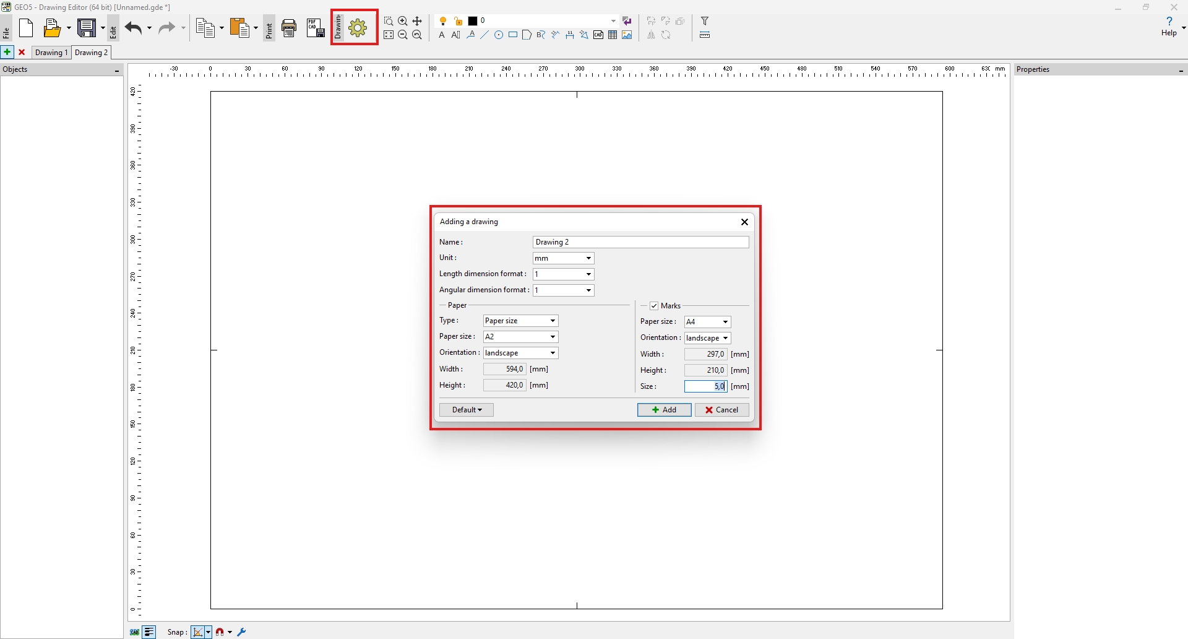Switch to the Drawing 1 tab
Image resolution: width=1188 pixels, height=639 pixels.
(x=51, y=53)
